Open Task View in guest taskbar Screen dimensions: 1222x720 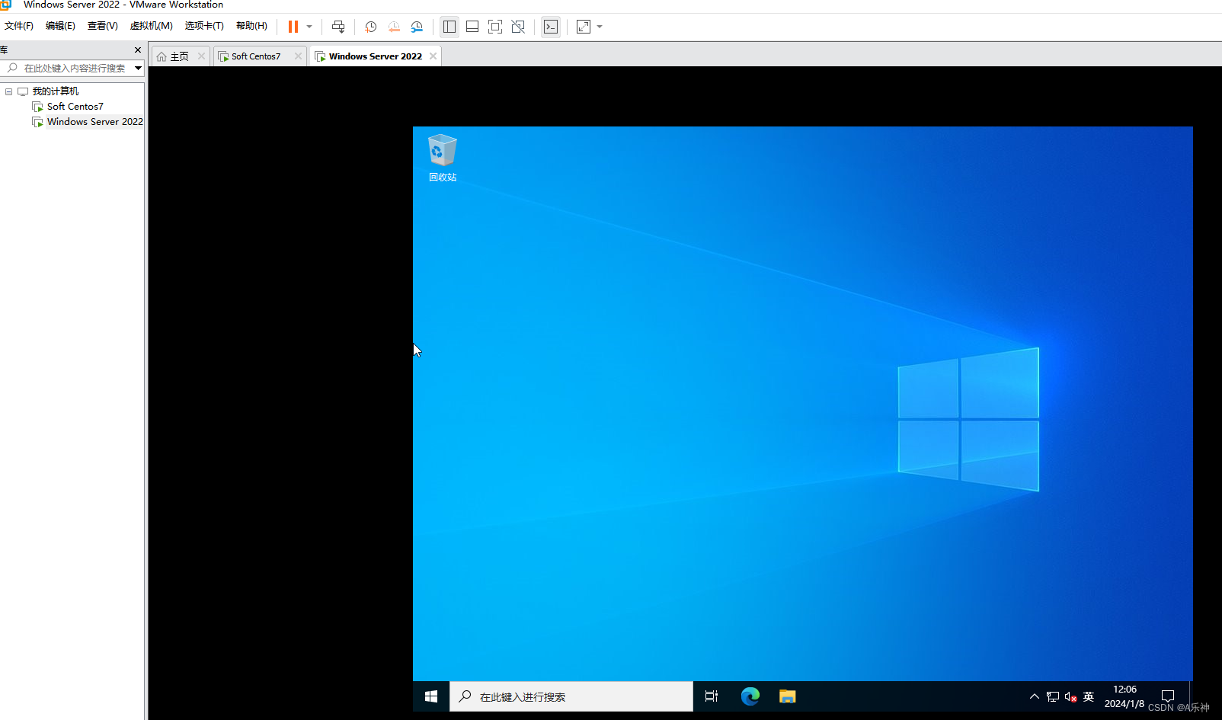[x=712, y=696]
